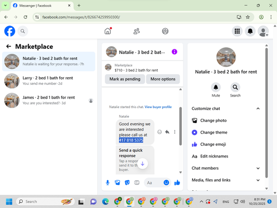Click the address bar URL
Viewport: 277px width, 208px height.
pos(81,17)
